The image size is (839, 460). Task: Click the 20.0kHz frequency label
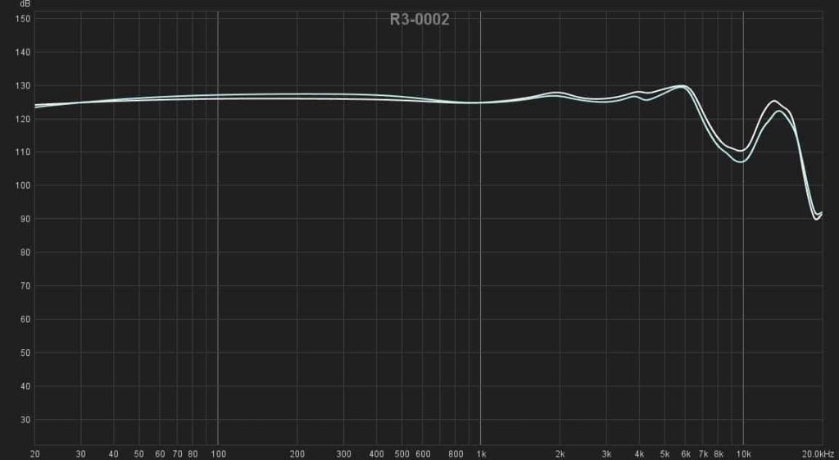pos(820,454)
